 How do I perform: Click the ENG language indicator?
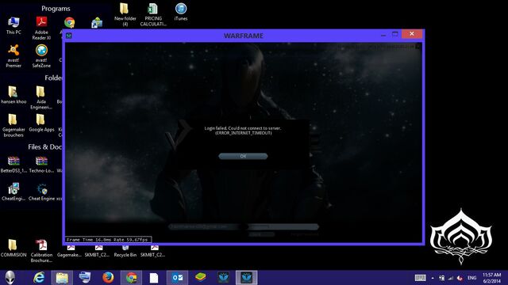(471, 278)
